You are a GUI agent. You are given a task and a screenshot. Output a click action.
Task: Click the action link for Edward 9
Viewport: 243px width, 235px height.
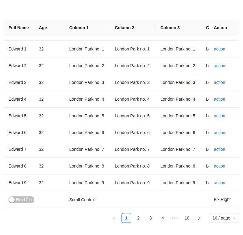[x=219, y=183]
